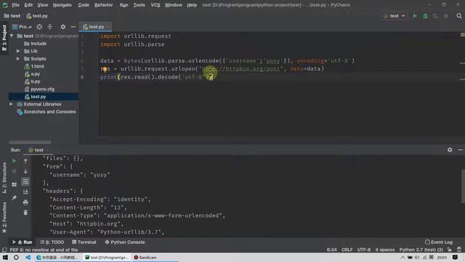The width and height of the screenshot is (465, 262).
Task: Print the Run console output
Action: (x=25, y=202)
